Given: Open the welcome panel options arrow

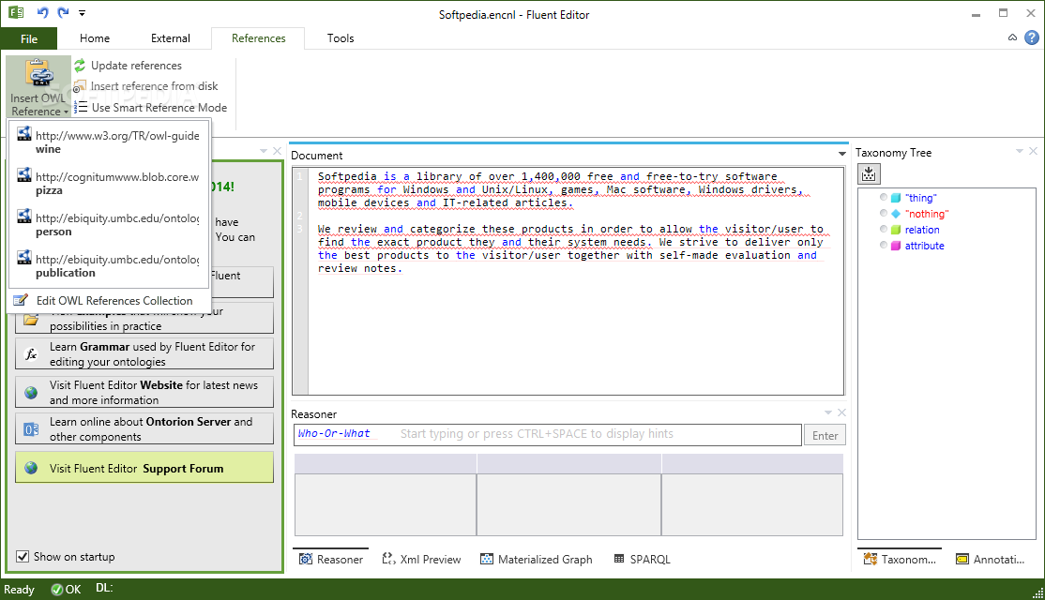Looking at the screenshot, I should pos(264,151).
